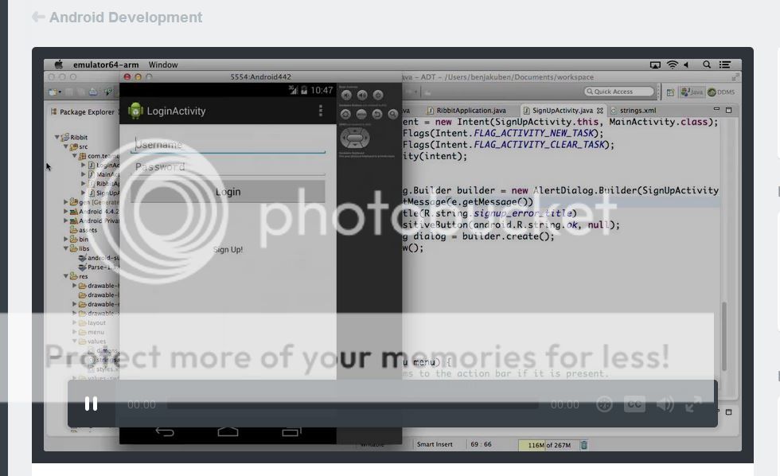Expand the libs folder in Package Explorer

(67, 248)
